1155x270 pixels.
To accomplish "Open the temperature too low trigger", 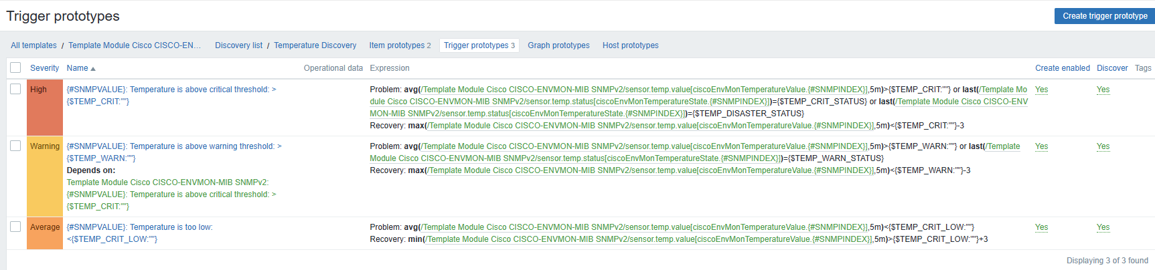I will tap(139, 227).
